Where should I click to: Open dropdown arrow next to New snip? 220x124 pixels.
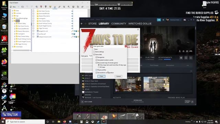coord(18,7)
